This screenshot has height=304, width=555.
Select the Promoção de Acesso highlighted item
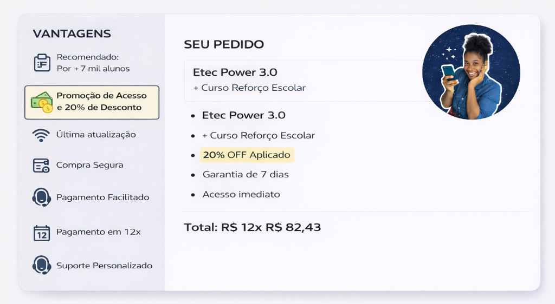click(x=101, y=102)
